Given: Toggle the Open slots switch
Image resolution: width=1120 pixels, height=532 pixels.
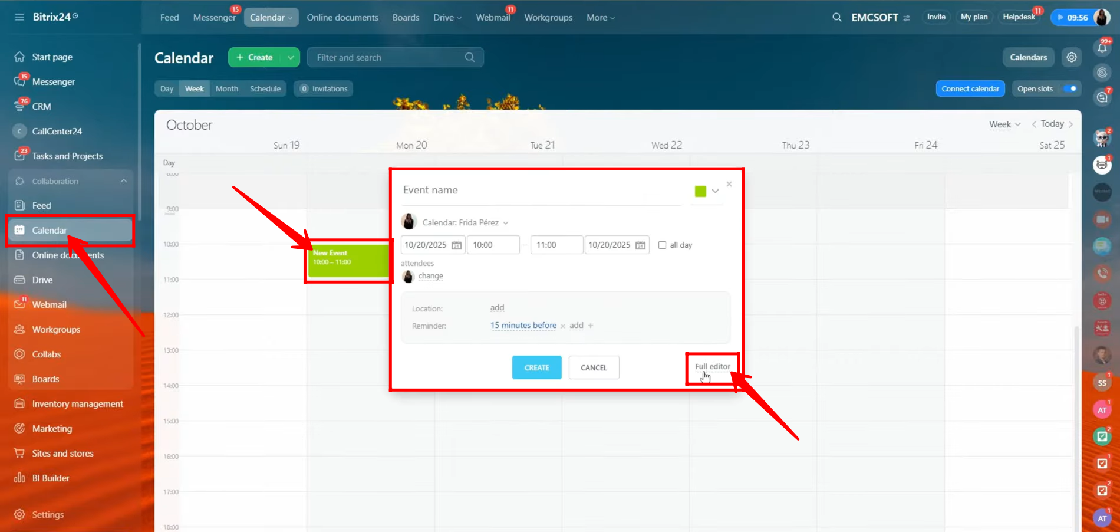Looking at the screenshot, I should pos(1070,89).
